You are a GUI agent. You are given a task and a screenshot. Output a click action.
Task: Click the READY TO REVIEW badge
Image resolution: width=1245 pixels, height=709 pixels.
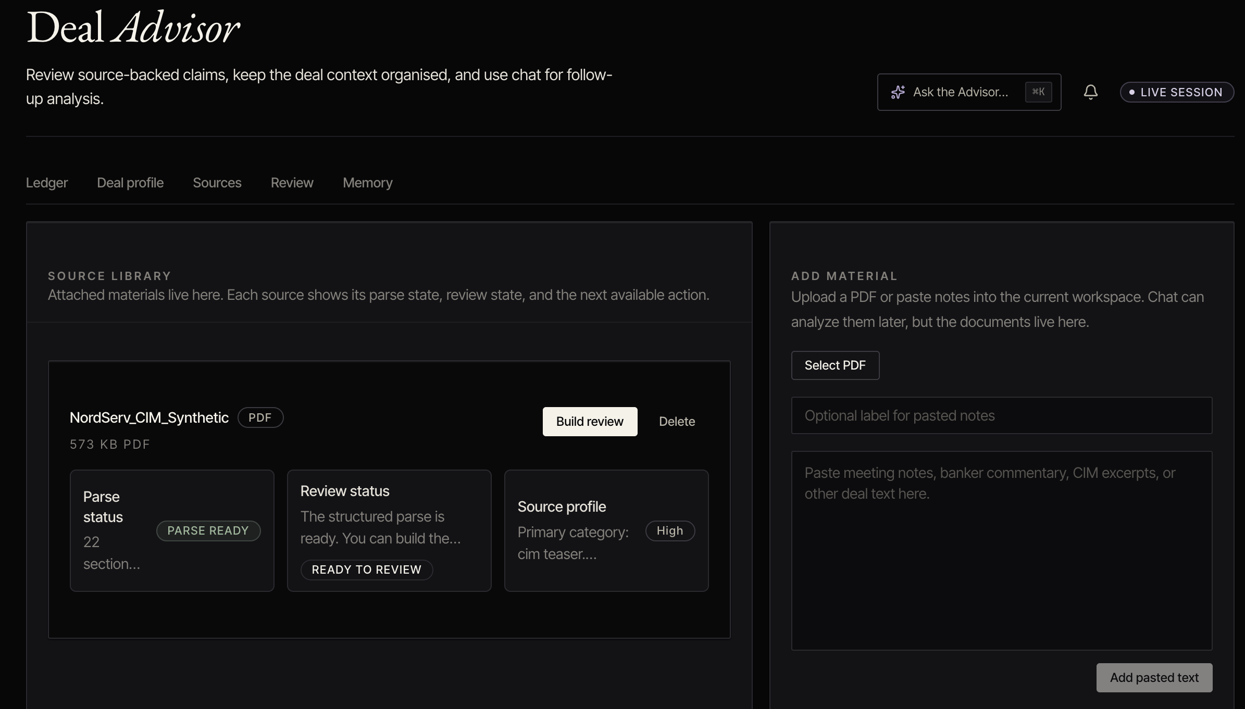click(x=366, y=569)
